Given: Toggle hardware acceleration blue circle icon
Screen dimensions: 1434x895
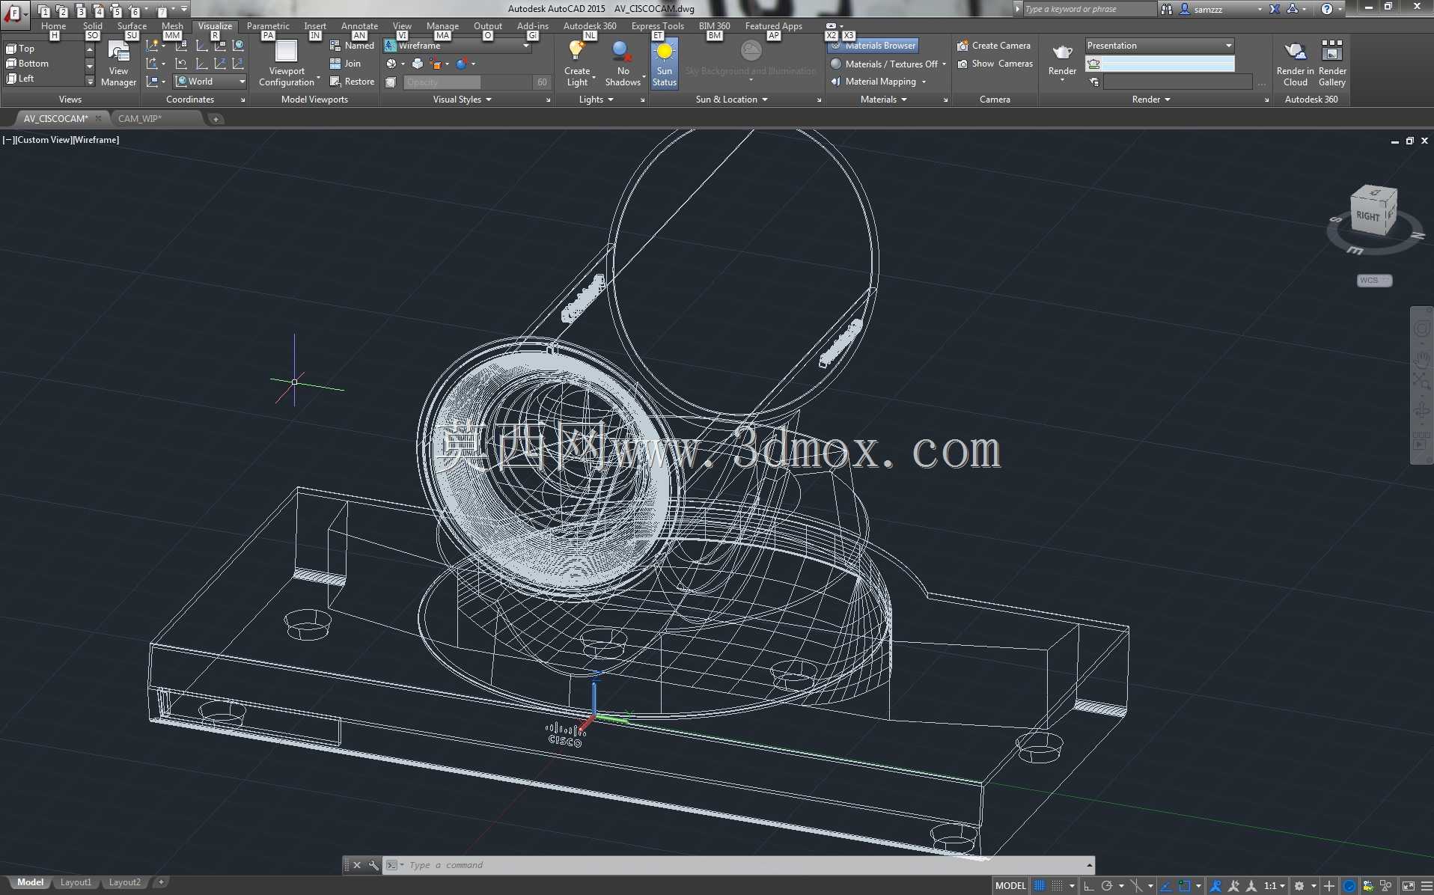Looking at the screenshot, I should (1349, 886).
